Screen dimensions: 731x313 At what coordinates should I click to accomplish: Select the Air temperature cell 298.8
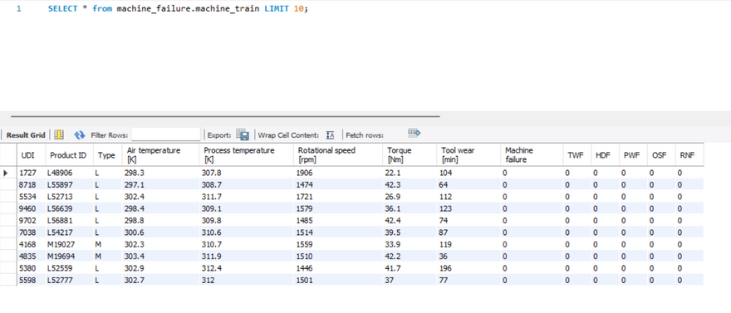(159, 220)
